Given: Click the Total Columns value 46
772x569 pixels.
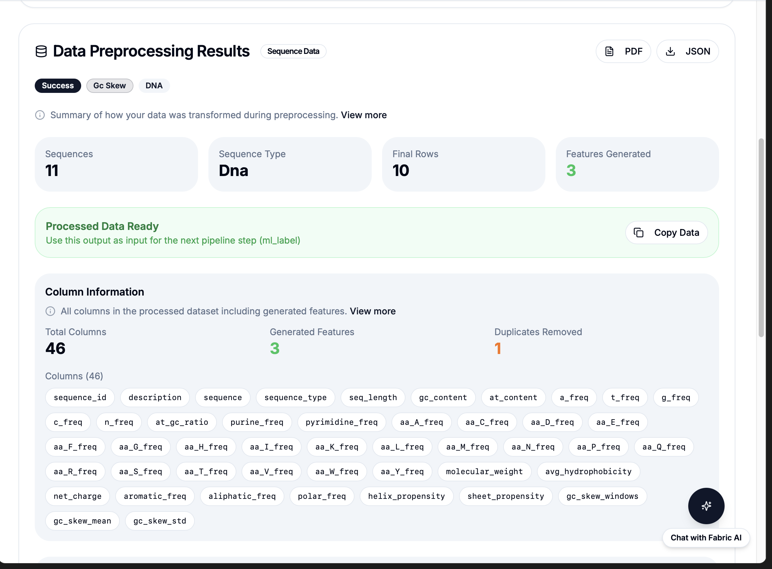Looking at the screenshot, I should click(x=56, y=348).
